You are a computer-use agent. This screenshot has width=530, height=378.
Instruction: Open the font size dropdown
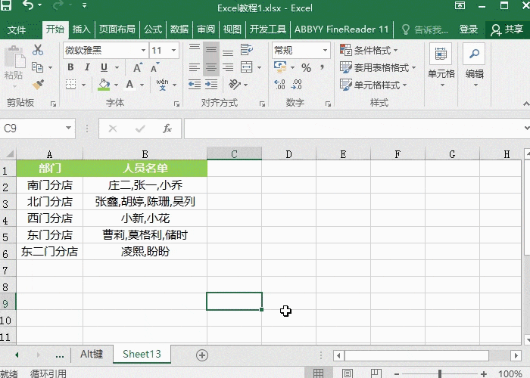click(x=173, y=51)
